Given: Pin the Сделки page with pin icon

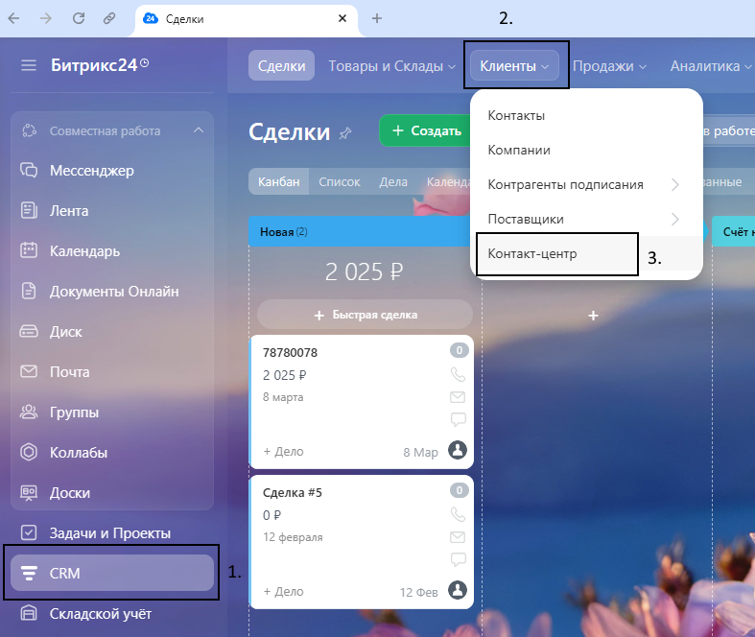Looking at the screenshot, I should [x=345, y=133].
